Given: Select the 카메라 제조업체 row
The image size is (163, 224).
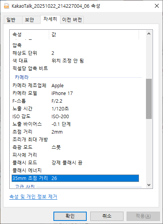Looking at the screenshot, I should (x=75, y=86).
